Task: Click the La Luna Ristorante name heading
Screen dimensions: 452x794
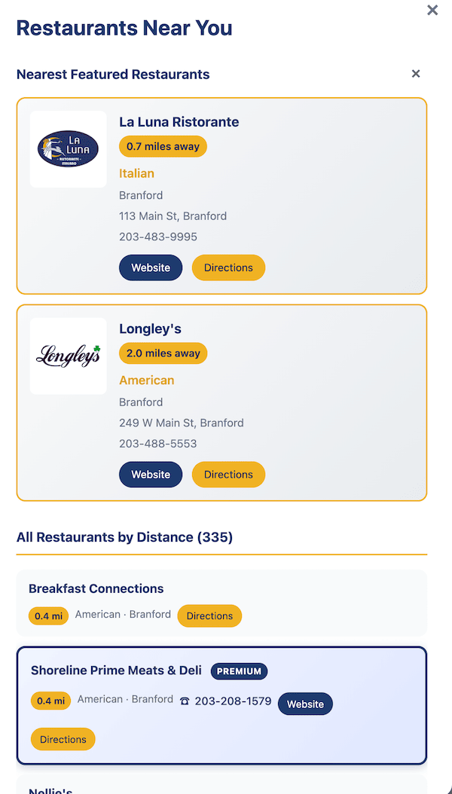Action: [x=179, y=121]
